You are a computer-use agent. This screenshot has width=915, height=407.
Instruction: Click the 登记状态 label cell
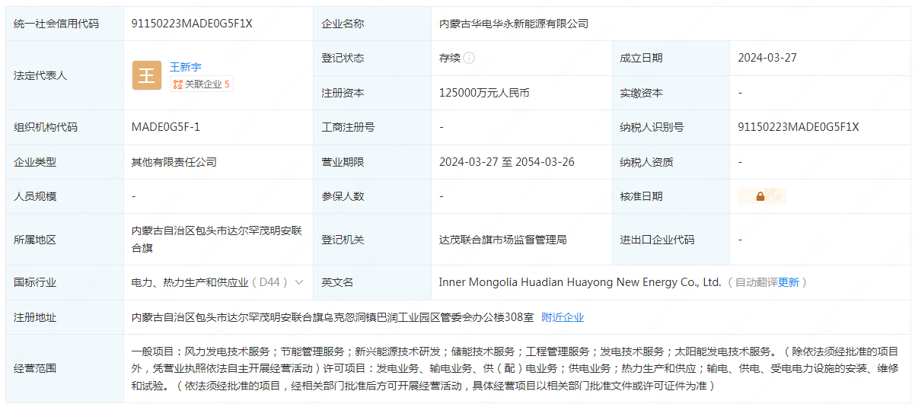point(371,58)
